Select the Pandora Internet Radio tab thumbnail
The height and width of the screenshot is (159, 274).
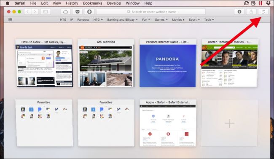point(168,63)
